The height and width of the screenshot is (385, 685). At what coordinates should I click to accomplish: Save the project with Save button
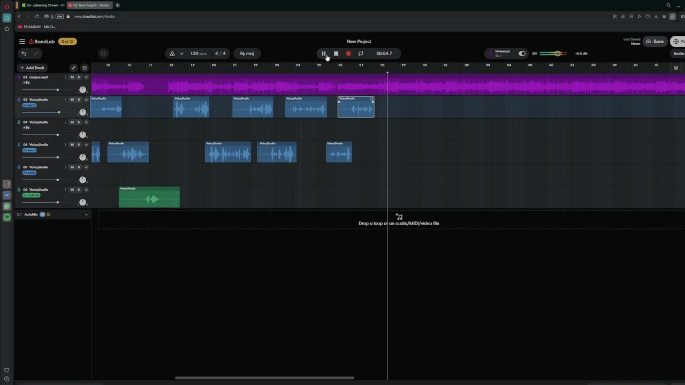654,42
